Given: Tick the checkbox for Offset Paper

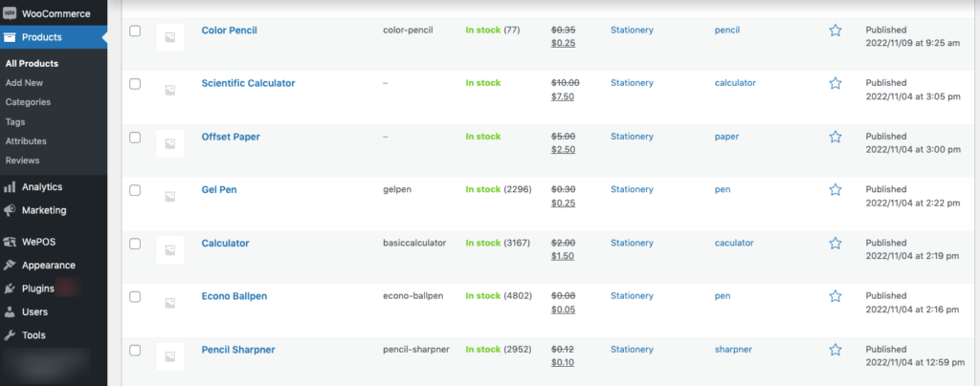Looking at the screenshot, I should (x=135, y=138).
